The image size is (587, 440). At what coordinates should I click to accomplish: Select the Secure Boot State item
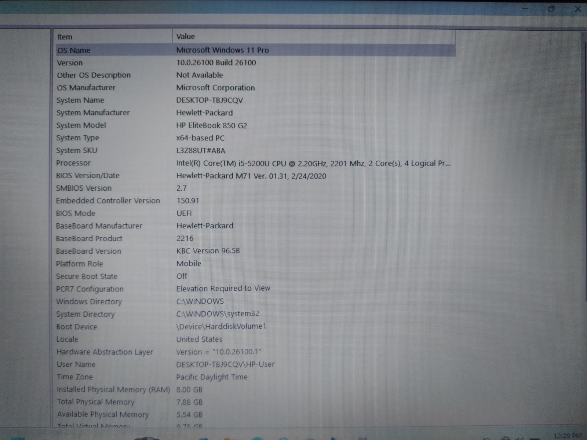87,276
